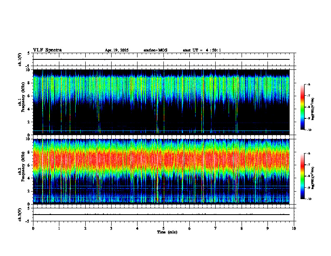
Task: Select the "ch.3(V)" voltage axis label
Action: pos(20,215)
